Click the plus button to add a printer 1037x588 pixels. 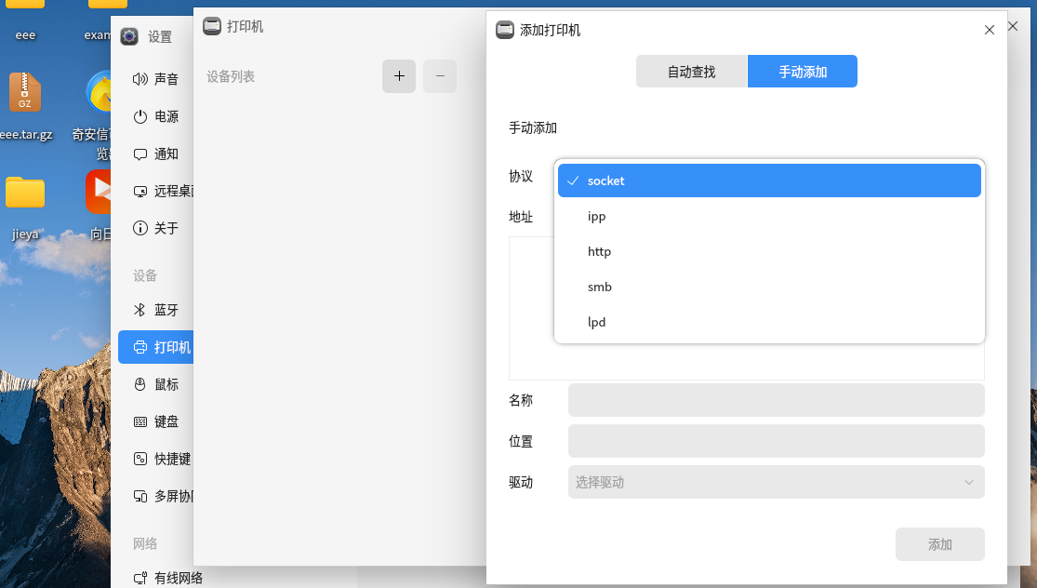click(399, 76)
